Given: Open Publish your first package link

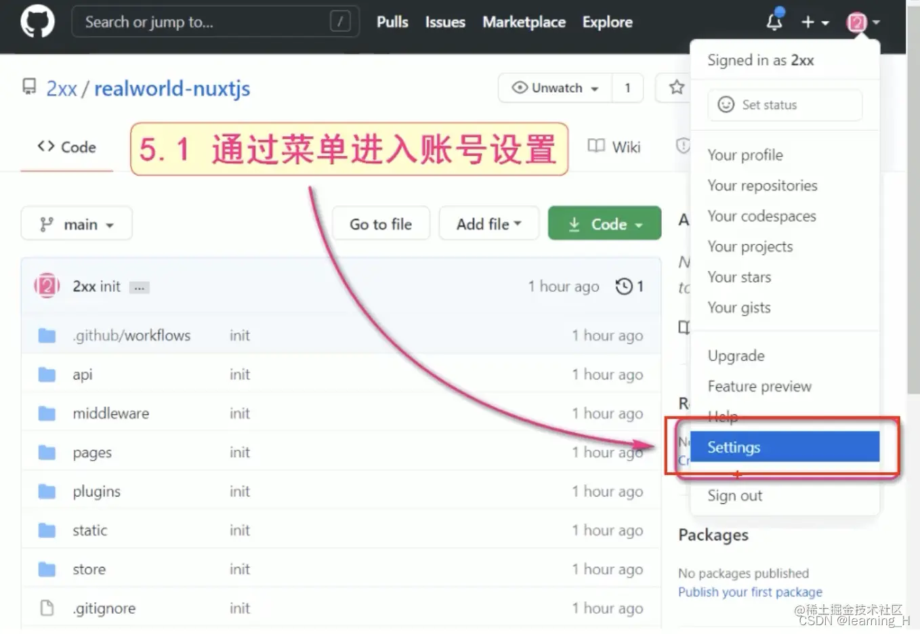Looking at the screenshot, I should click(x=750, y=592).
